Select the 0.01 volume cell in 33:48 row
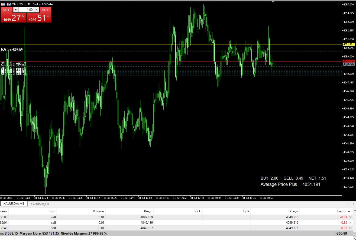356x240 pixels. pos(81,228)
